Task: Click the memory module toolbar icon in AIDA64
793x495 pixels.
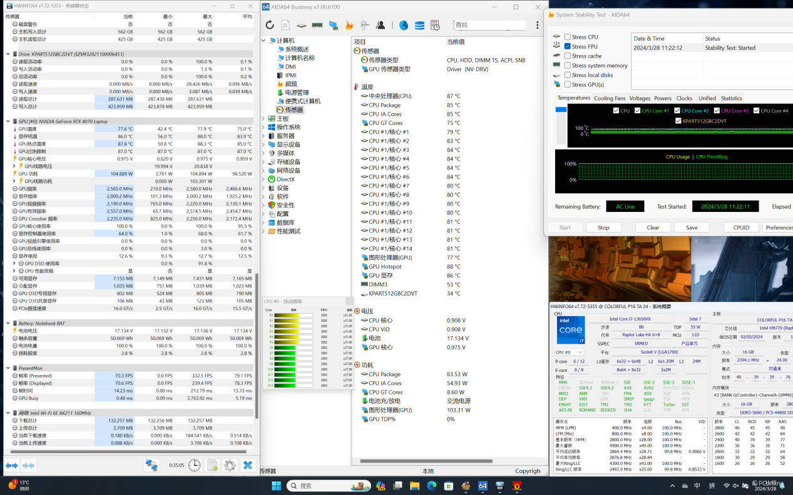Action: 317,25
